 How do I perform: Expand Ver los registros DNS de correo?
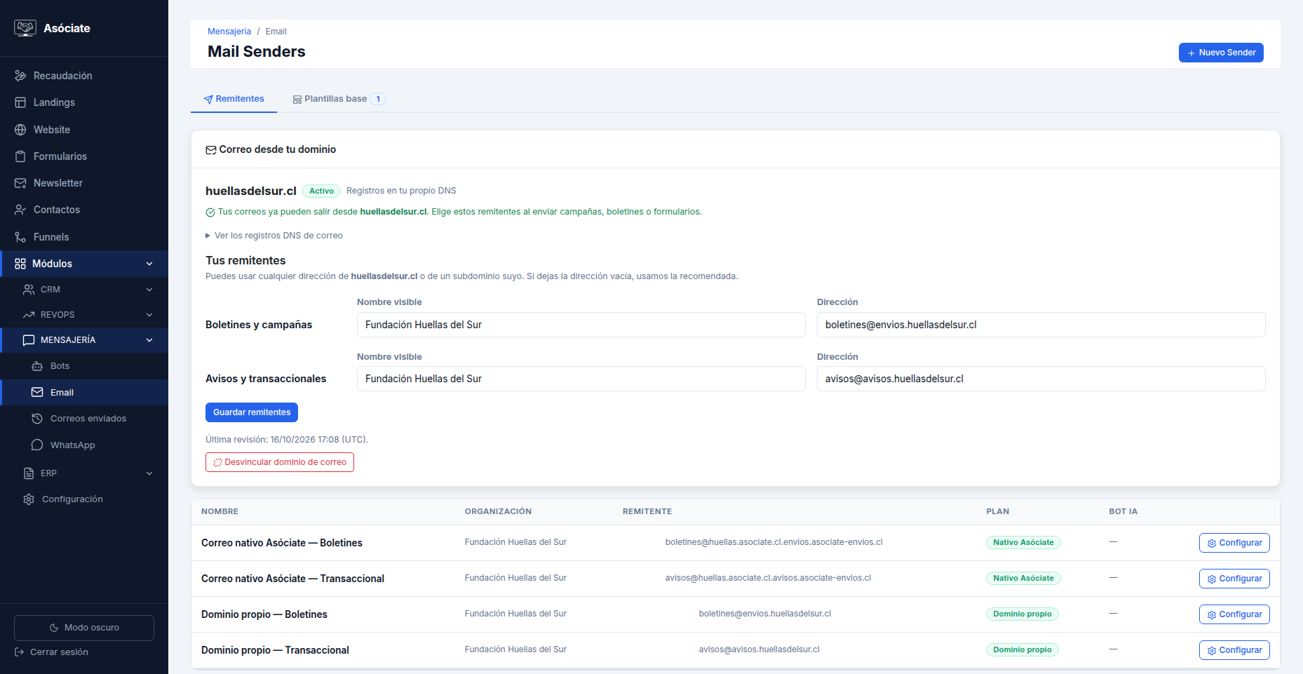tap(274, 236)
